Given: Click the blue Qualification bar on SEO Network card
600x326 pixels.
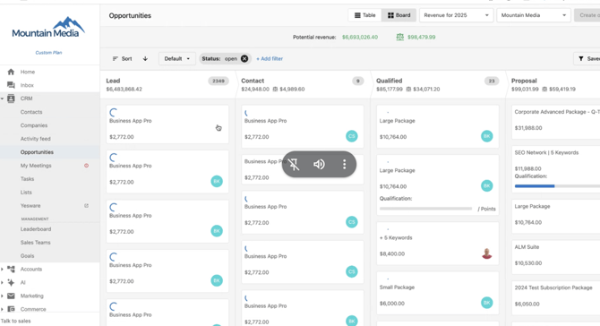Looking at the screenshot, I should pos(535,186).
